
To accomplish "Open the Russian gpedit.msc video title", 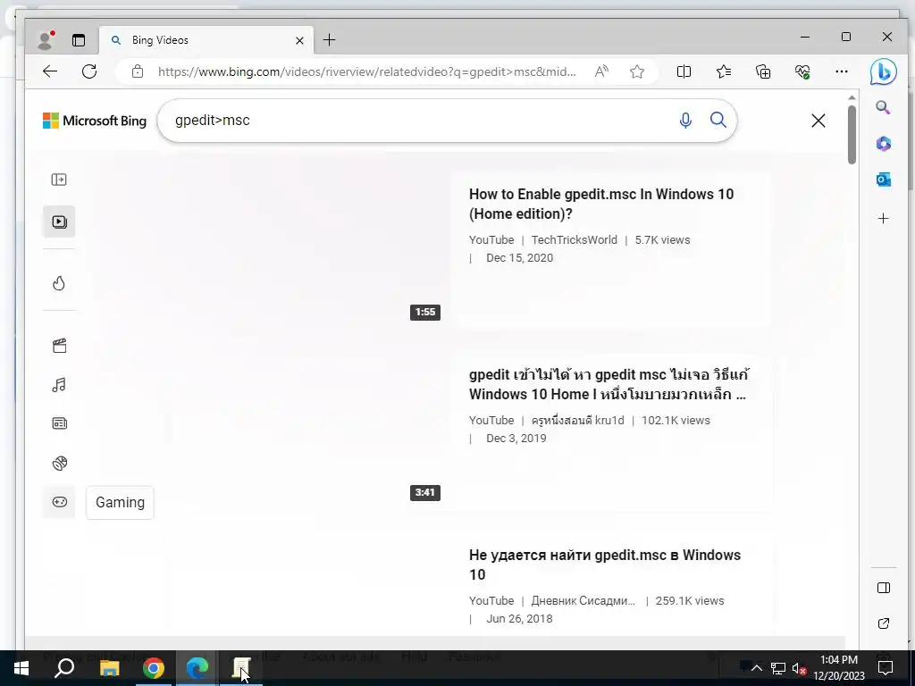I will coord(605,565).
